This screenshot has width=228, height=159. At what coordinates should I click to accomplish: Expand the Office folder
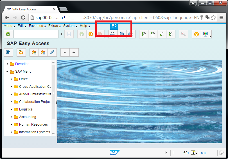click(x=11, y=79)
